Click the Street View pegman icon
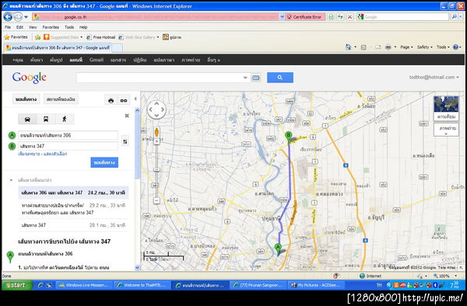This screenshot has width=467, height=306. coord(156,132)
